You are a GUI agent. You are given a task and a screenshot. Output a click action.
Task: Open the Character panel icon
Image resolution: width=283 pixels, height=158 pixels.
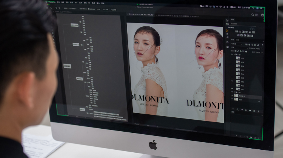click(228, 37)
